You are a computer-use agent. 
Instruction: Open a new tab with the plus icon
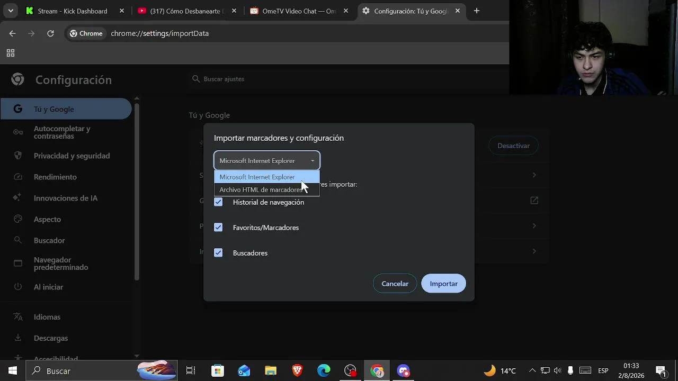[x=477, y=11]
